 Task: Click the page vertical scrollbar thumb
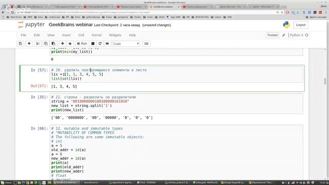click(325, 81)
